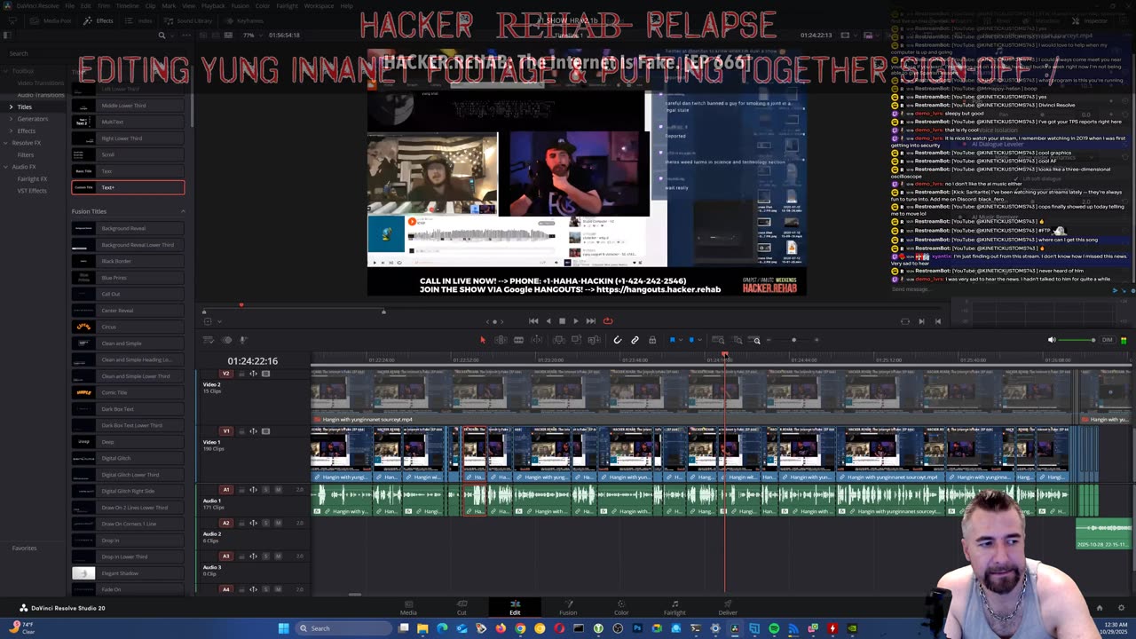Add a blue Flag to clip
The image size is (1136, 639).
[x=672, y=340]
